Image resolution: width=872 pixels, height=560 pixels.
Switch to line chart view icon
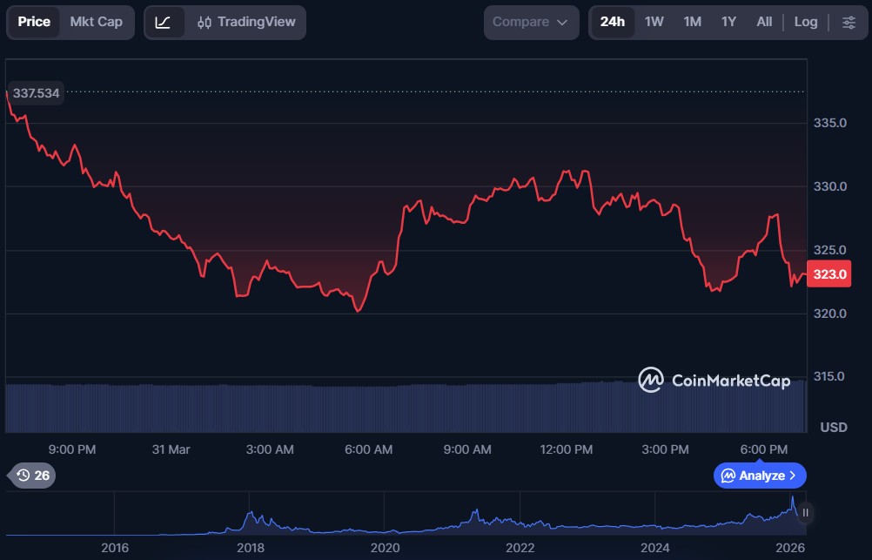[x=164, y=22]
